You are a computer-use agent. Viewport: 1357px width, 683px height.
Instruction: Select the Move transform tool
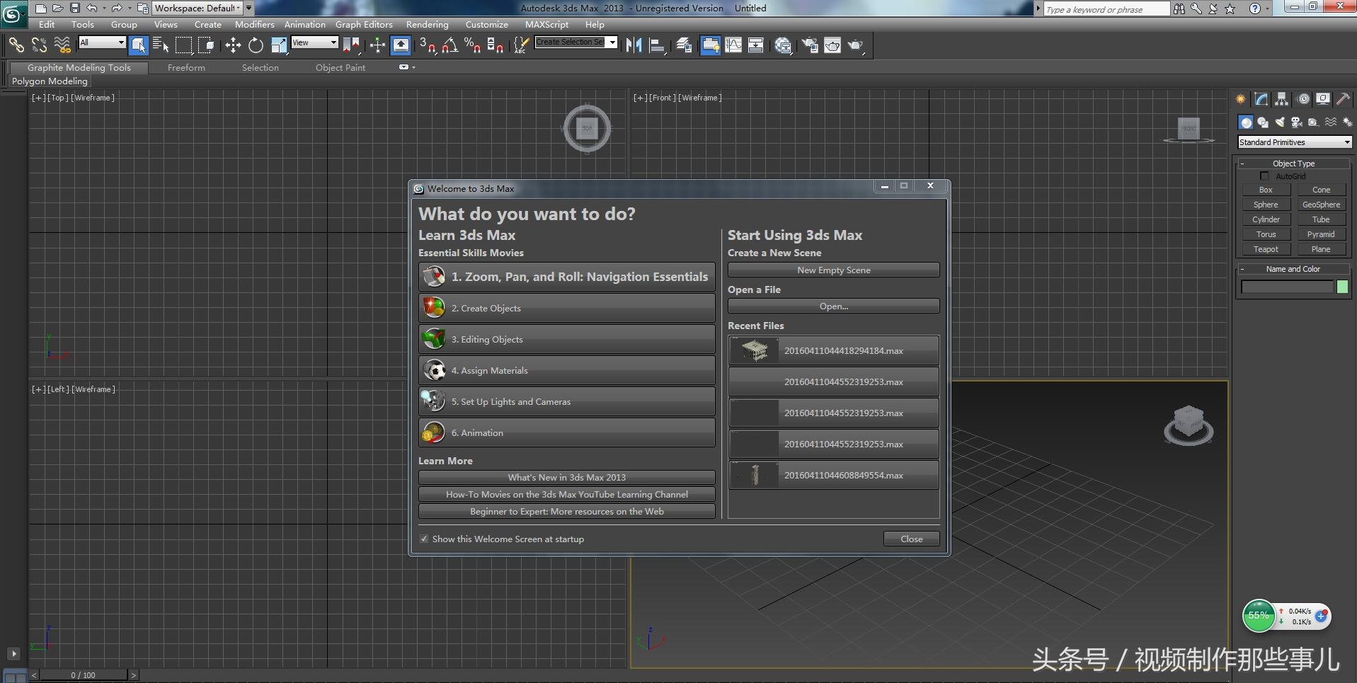coord(233,45)
